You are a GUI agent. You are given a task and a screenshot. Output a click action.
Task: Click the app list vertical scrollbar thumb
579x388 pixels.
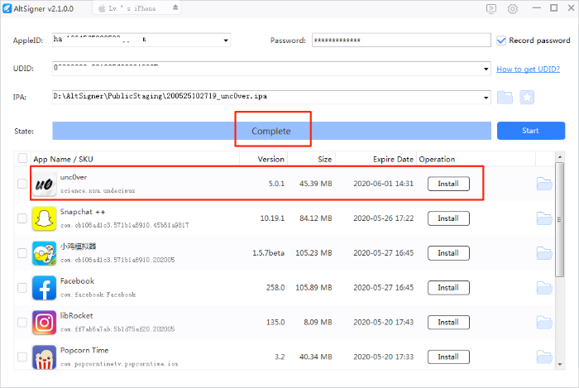coord(560,220)
